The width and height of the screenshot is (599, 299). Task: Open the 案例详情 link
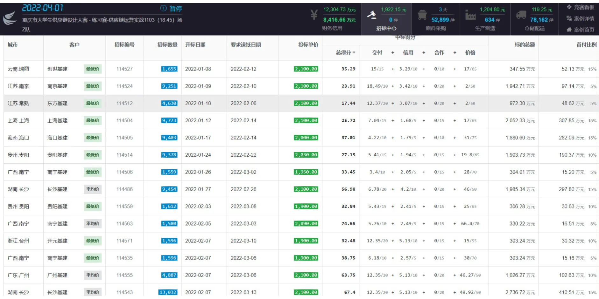point(584,18)
